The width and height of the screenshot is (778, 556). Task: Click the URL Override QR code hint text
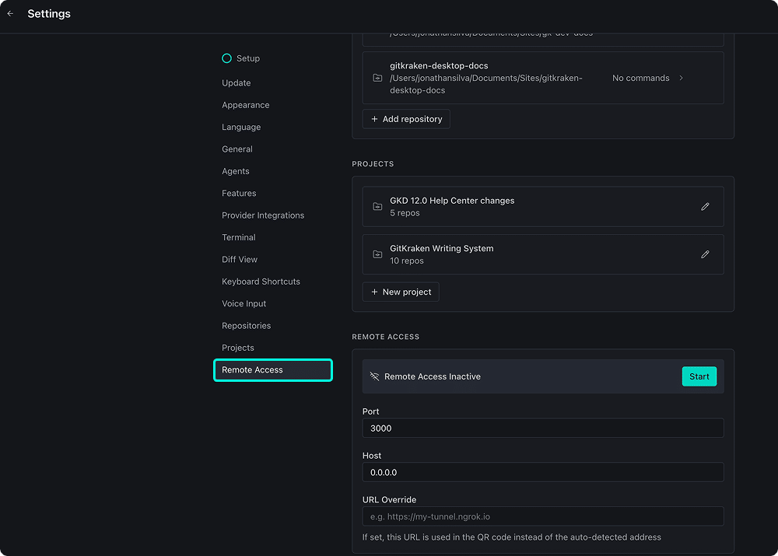click(512, 537)
